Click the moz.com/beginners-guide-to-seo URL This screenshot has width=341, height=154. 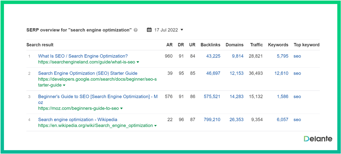click(x=78, y=108)
